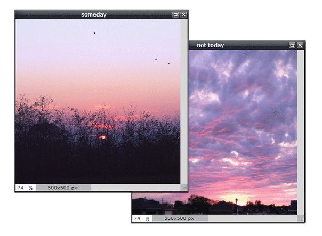Viewport: 322px width, 236px height.
Task: Click the resize grip of 'not today' window
Action: click(x=301, y=218)
